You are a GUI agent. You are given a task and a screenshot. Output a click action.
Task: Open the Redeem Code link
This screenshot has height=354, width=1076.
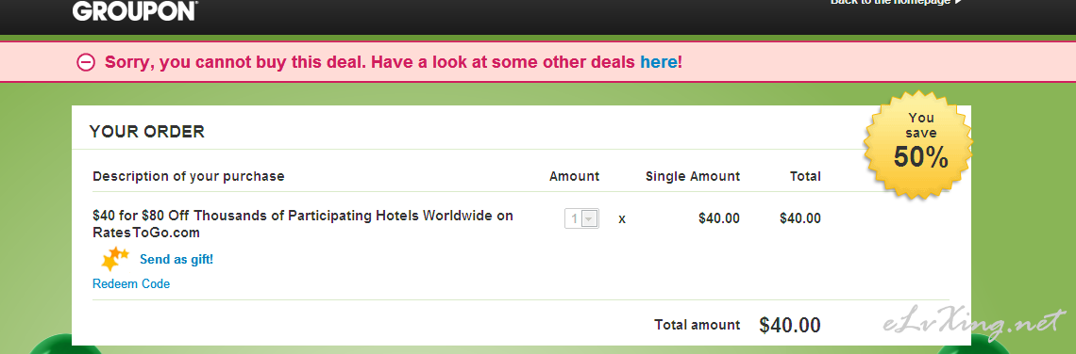(x=131, y=283)
